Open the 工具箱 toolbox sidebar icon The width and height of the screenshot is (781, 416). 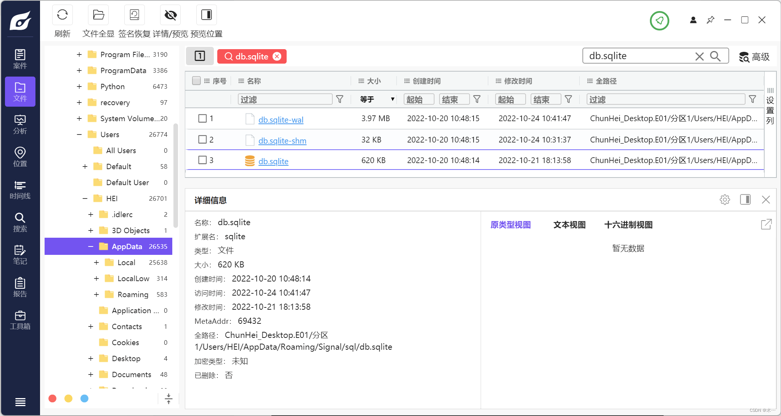point(20,320)
